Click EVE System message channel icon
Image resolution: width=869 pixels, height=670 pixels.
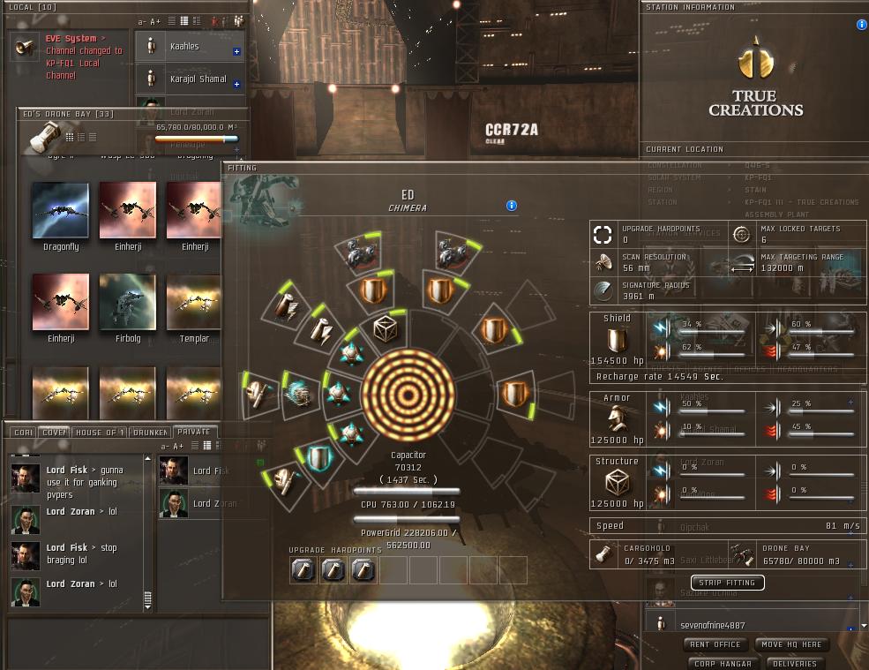[25, 47]
